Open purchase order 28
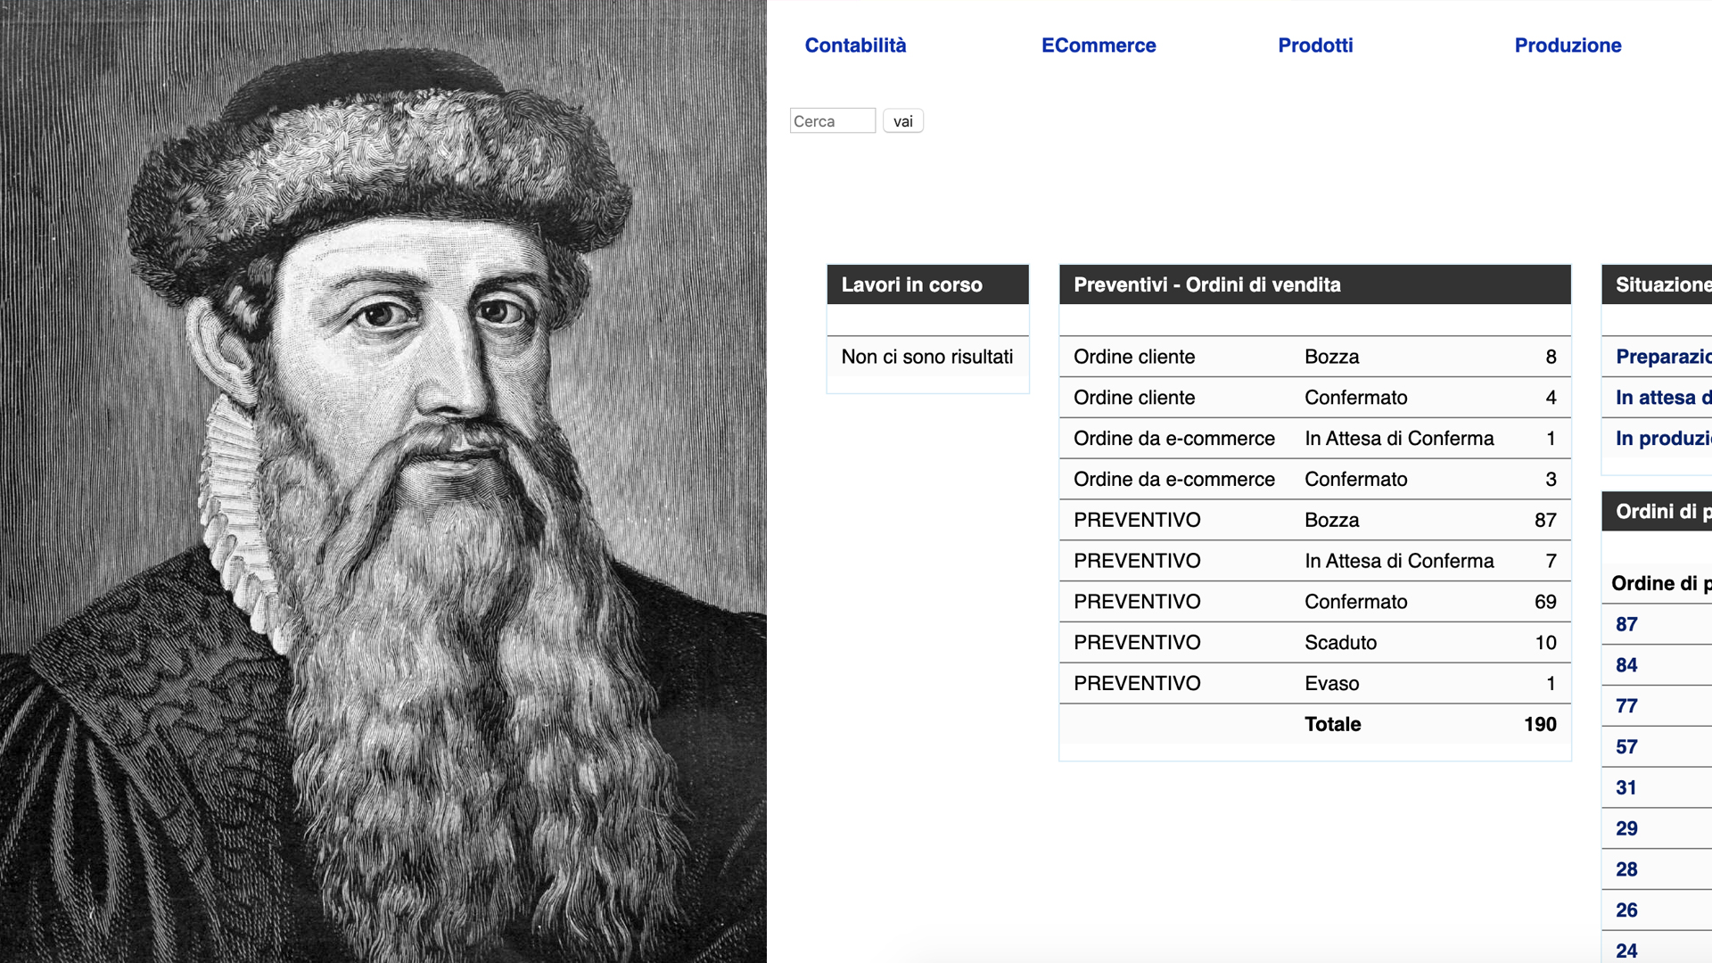1712x963 pixels. tap(1626, 869)
